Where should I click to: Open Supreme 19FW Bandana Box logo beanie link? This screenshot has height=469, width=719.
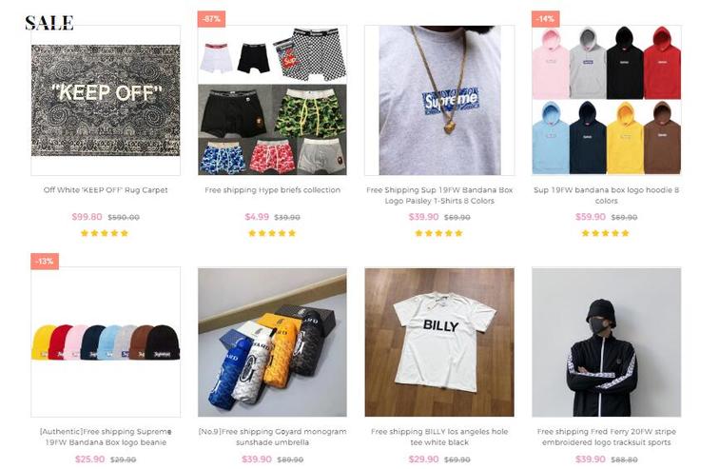[106, 437]
